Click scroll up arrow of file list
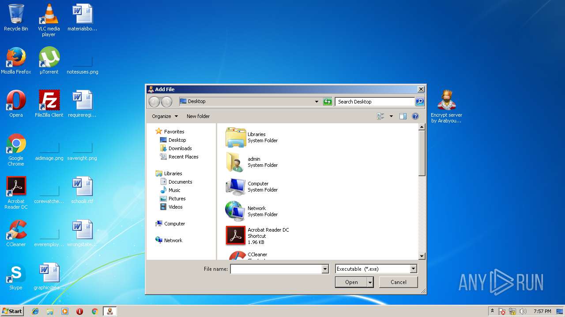 [x=422, y=127]
